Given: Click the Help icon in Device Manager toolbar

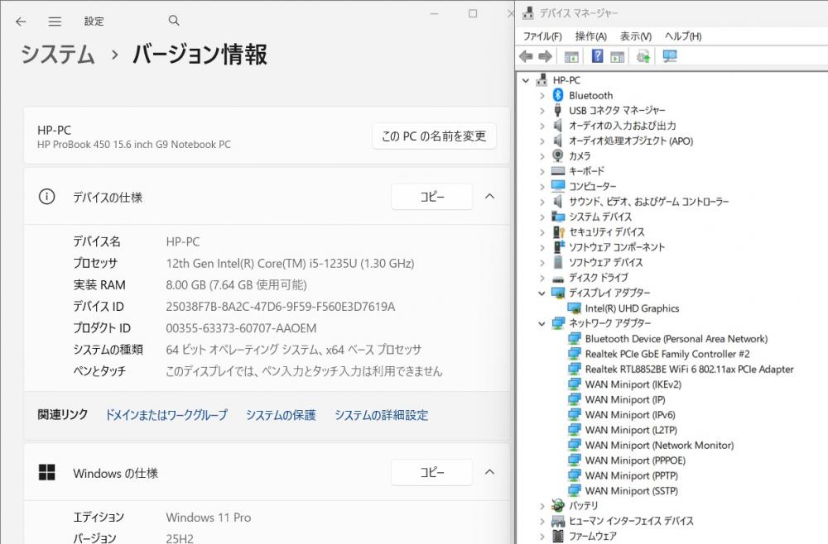Looking at the screenshot, I should [x=596, y=56].
